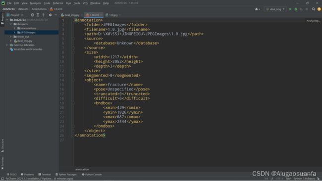Open the deal_img run configuration dropdown
This screenshot has width=322, height=181.
tap(275, 9)
